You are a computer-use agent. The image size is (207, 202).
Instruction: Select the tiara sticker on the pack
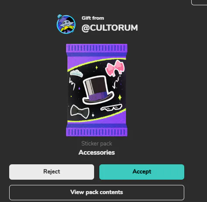77,73
